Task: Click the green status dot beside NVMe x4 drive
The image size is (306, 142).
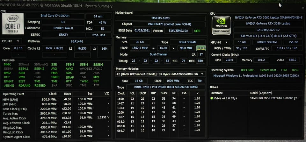Action: click(x=212, y=98)
